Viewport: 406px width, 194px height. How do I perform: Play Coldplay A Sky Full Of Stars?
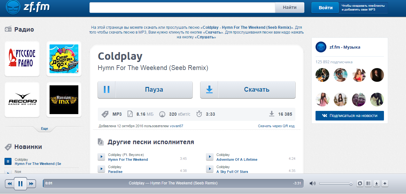[x=210, y=169]
